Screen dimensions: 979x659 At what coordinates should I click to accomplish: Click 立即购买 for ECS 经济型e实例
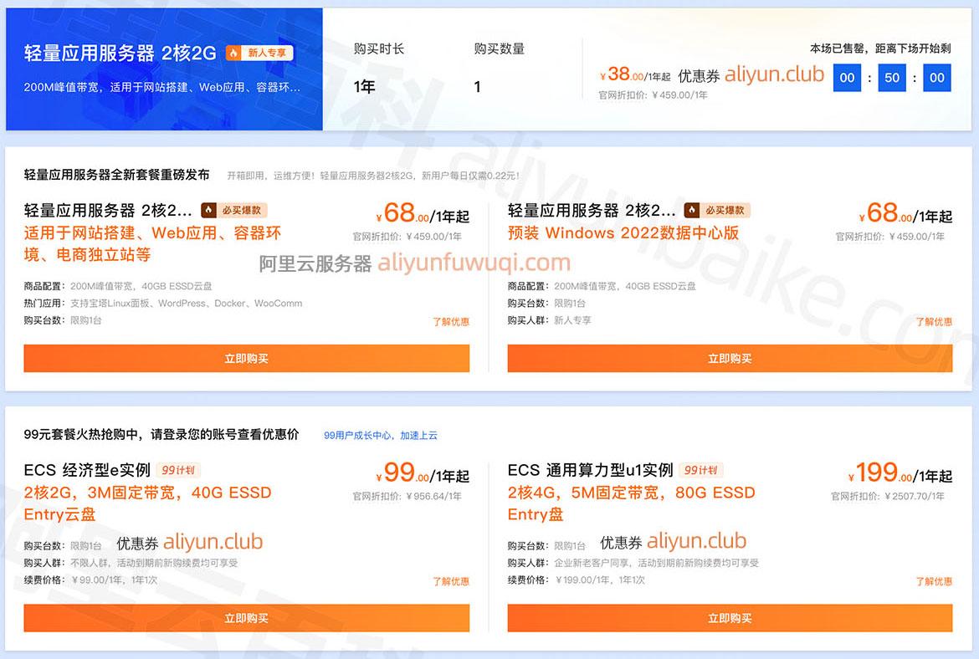tap(247, 618)
